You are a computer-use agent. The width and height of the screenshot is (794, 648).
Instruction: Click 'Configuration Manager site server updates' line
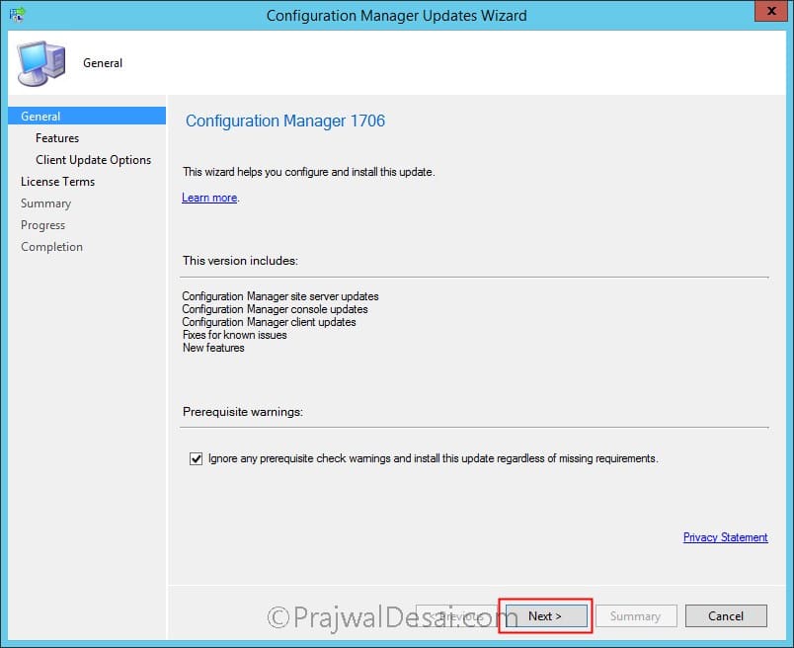[280, 296]
